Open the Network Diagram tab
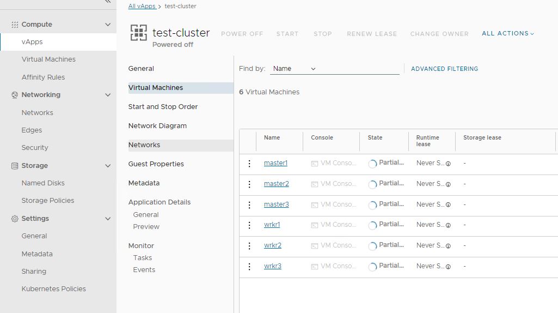 point(157,126)
